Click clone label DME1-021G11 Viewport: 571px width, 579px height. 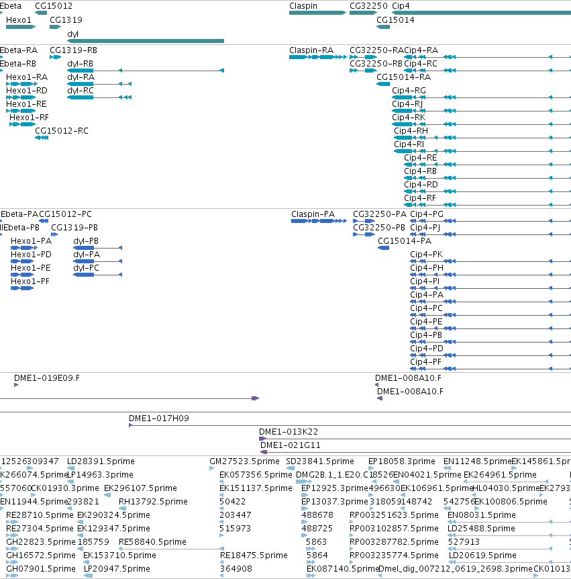pyautogui.click(x=291, y=445)
